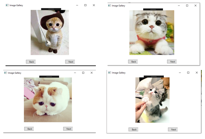The height and width of the screenshot is (139, 205).
Task: Go Back under the white sad-eyed cat
Action: click(29, 129)
